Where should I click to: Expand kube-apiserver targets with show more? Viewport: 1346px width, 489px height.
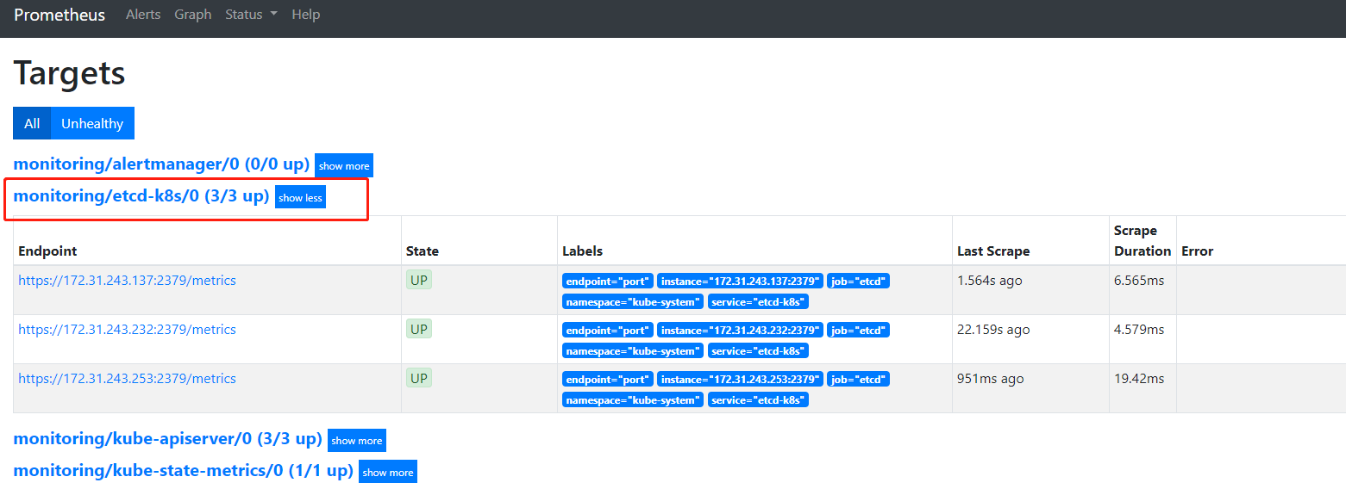click(x=357, y=440)
